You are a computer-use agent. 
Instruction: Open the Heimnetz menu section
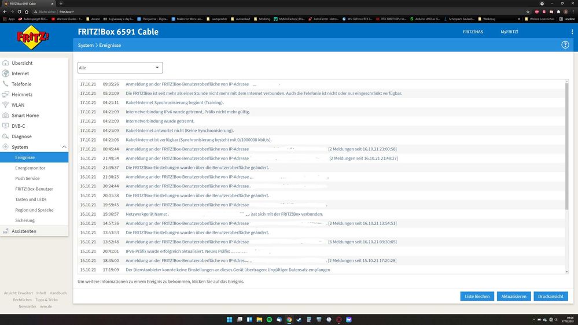[22, 94]
